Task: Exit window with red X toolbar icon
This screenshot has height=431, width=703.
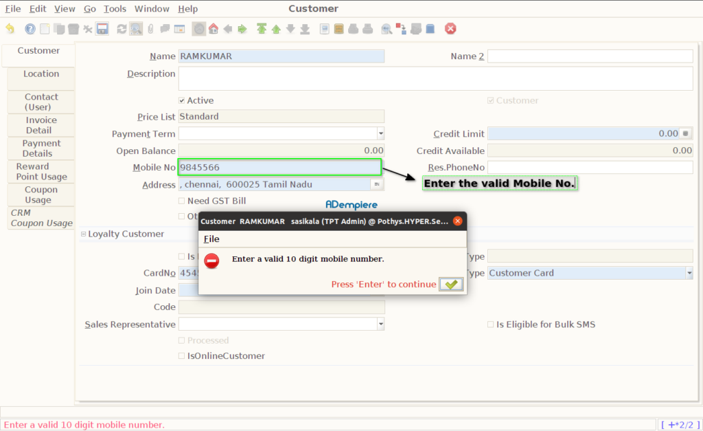Action: [450, 29]
